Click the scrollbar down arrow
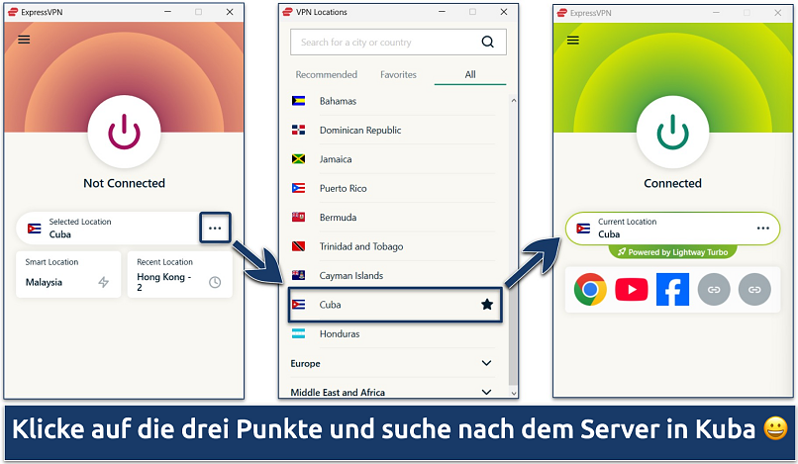The height and width of the screenshot is (464, 798). click(514, 393)
